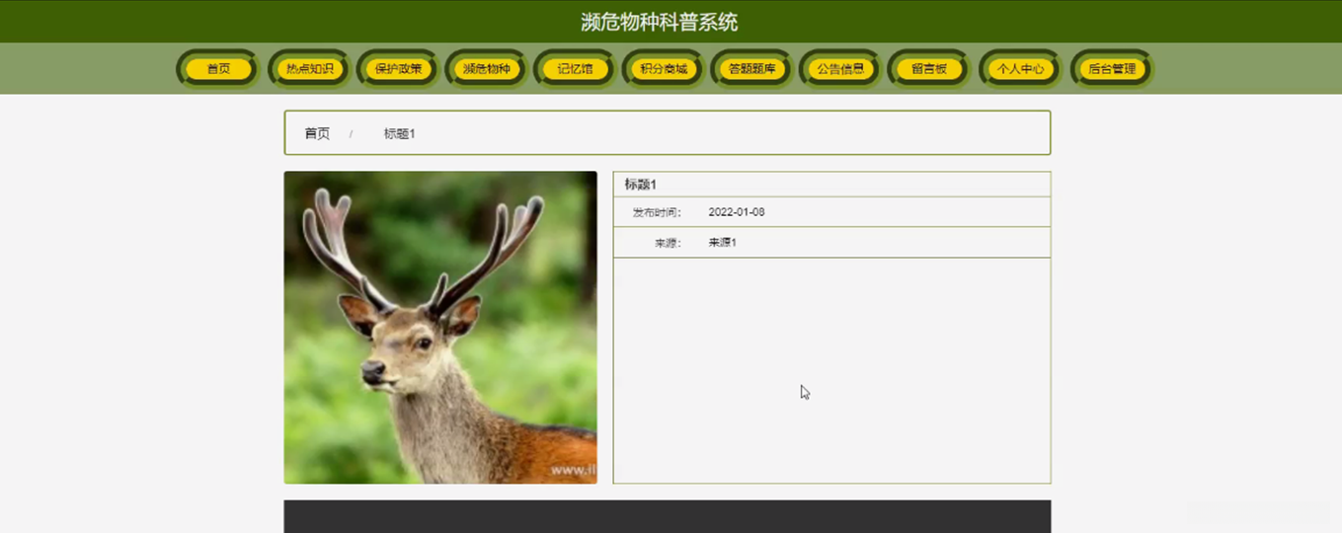Screen dimensions: 1342x533
Task: Select the 标题1 heading in details panel
Action: pos(641,185)
